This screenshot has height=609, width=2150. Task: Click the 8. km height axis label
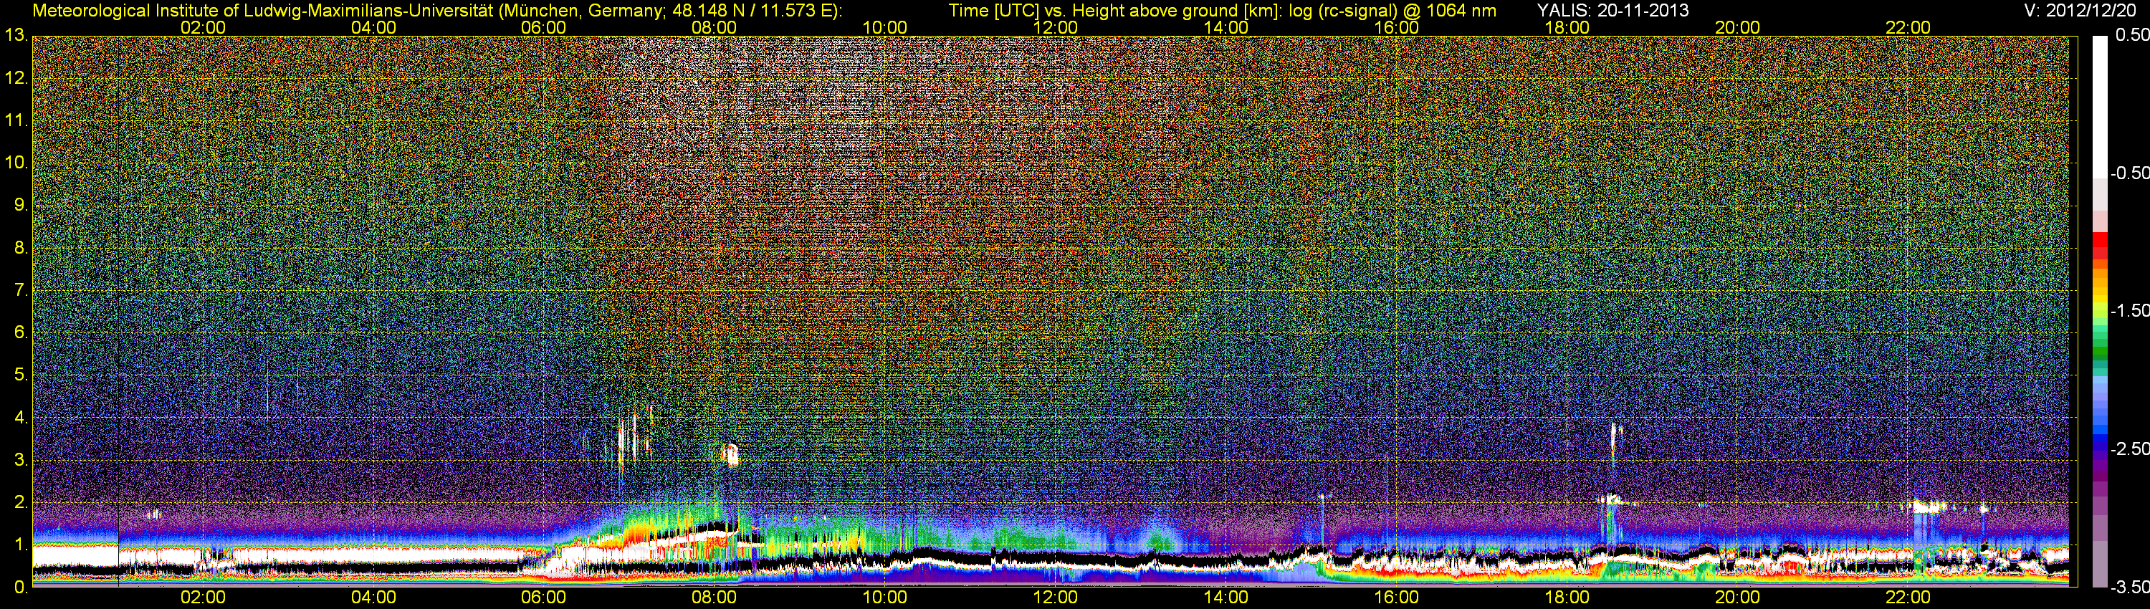[x=20, y=247]
